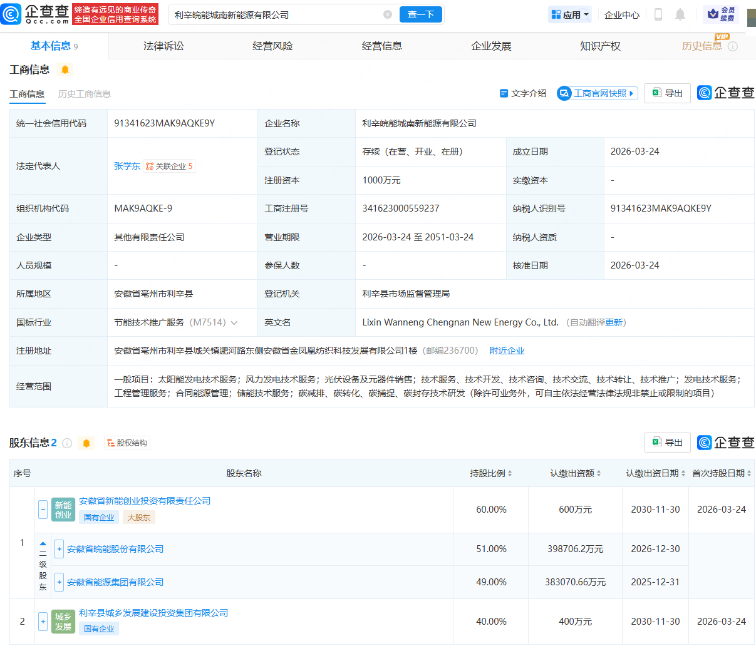Click info icon next to 股东信息
Image resolution: width=756 pixels, height=646 pixels.
point(67,443)
